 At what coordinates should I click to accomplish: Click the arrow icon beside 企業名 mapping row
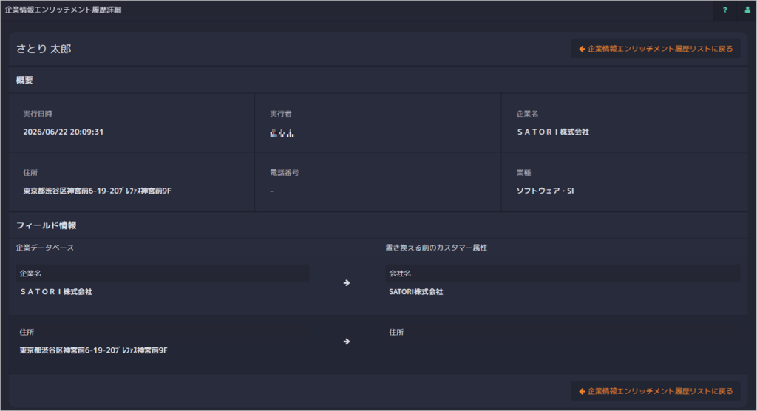(x=347, y=283)
